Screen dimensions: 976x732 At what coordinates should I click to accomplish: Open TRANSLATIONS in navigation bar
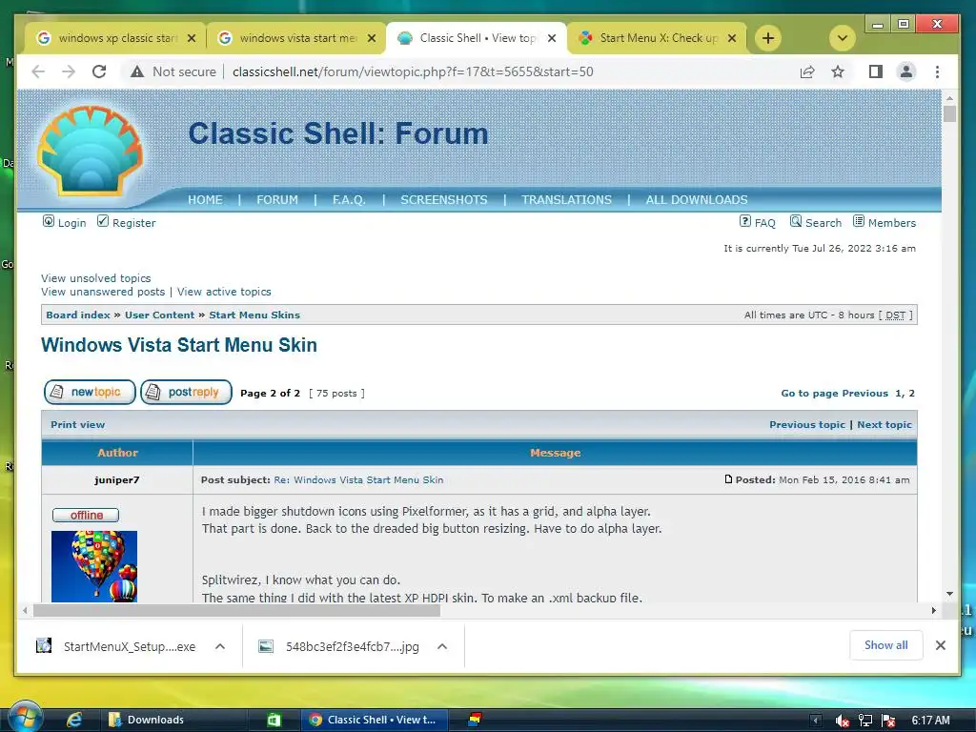point(566,200)
